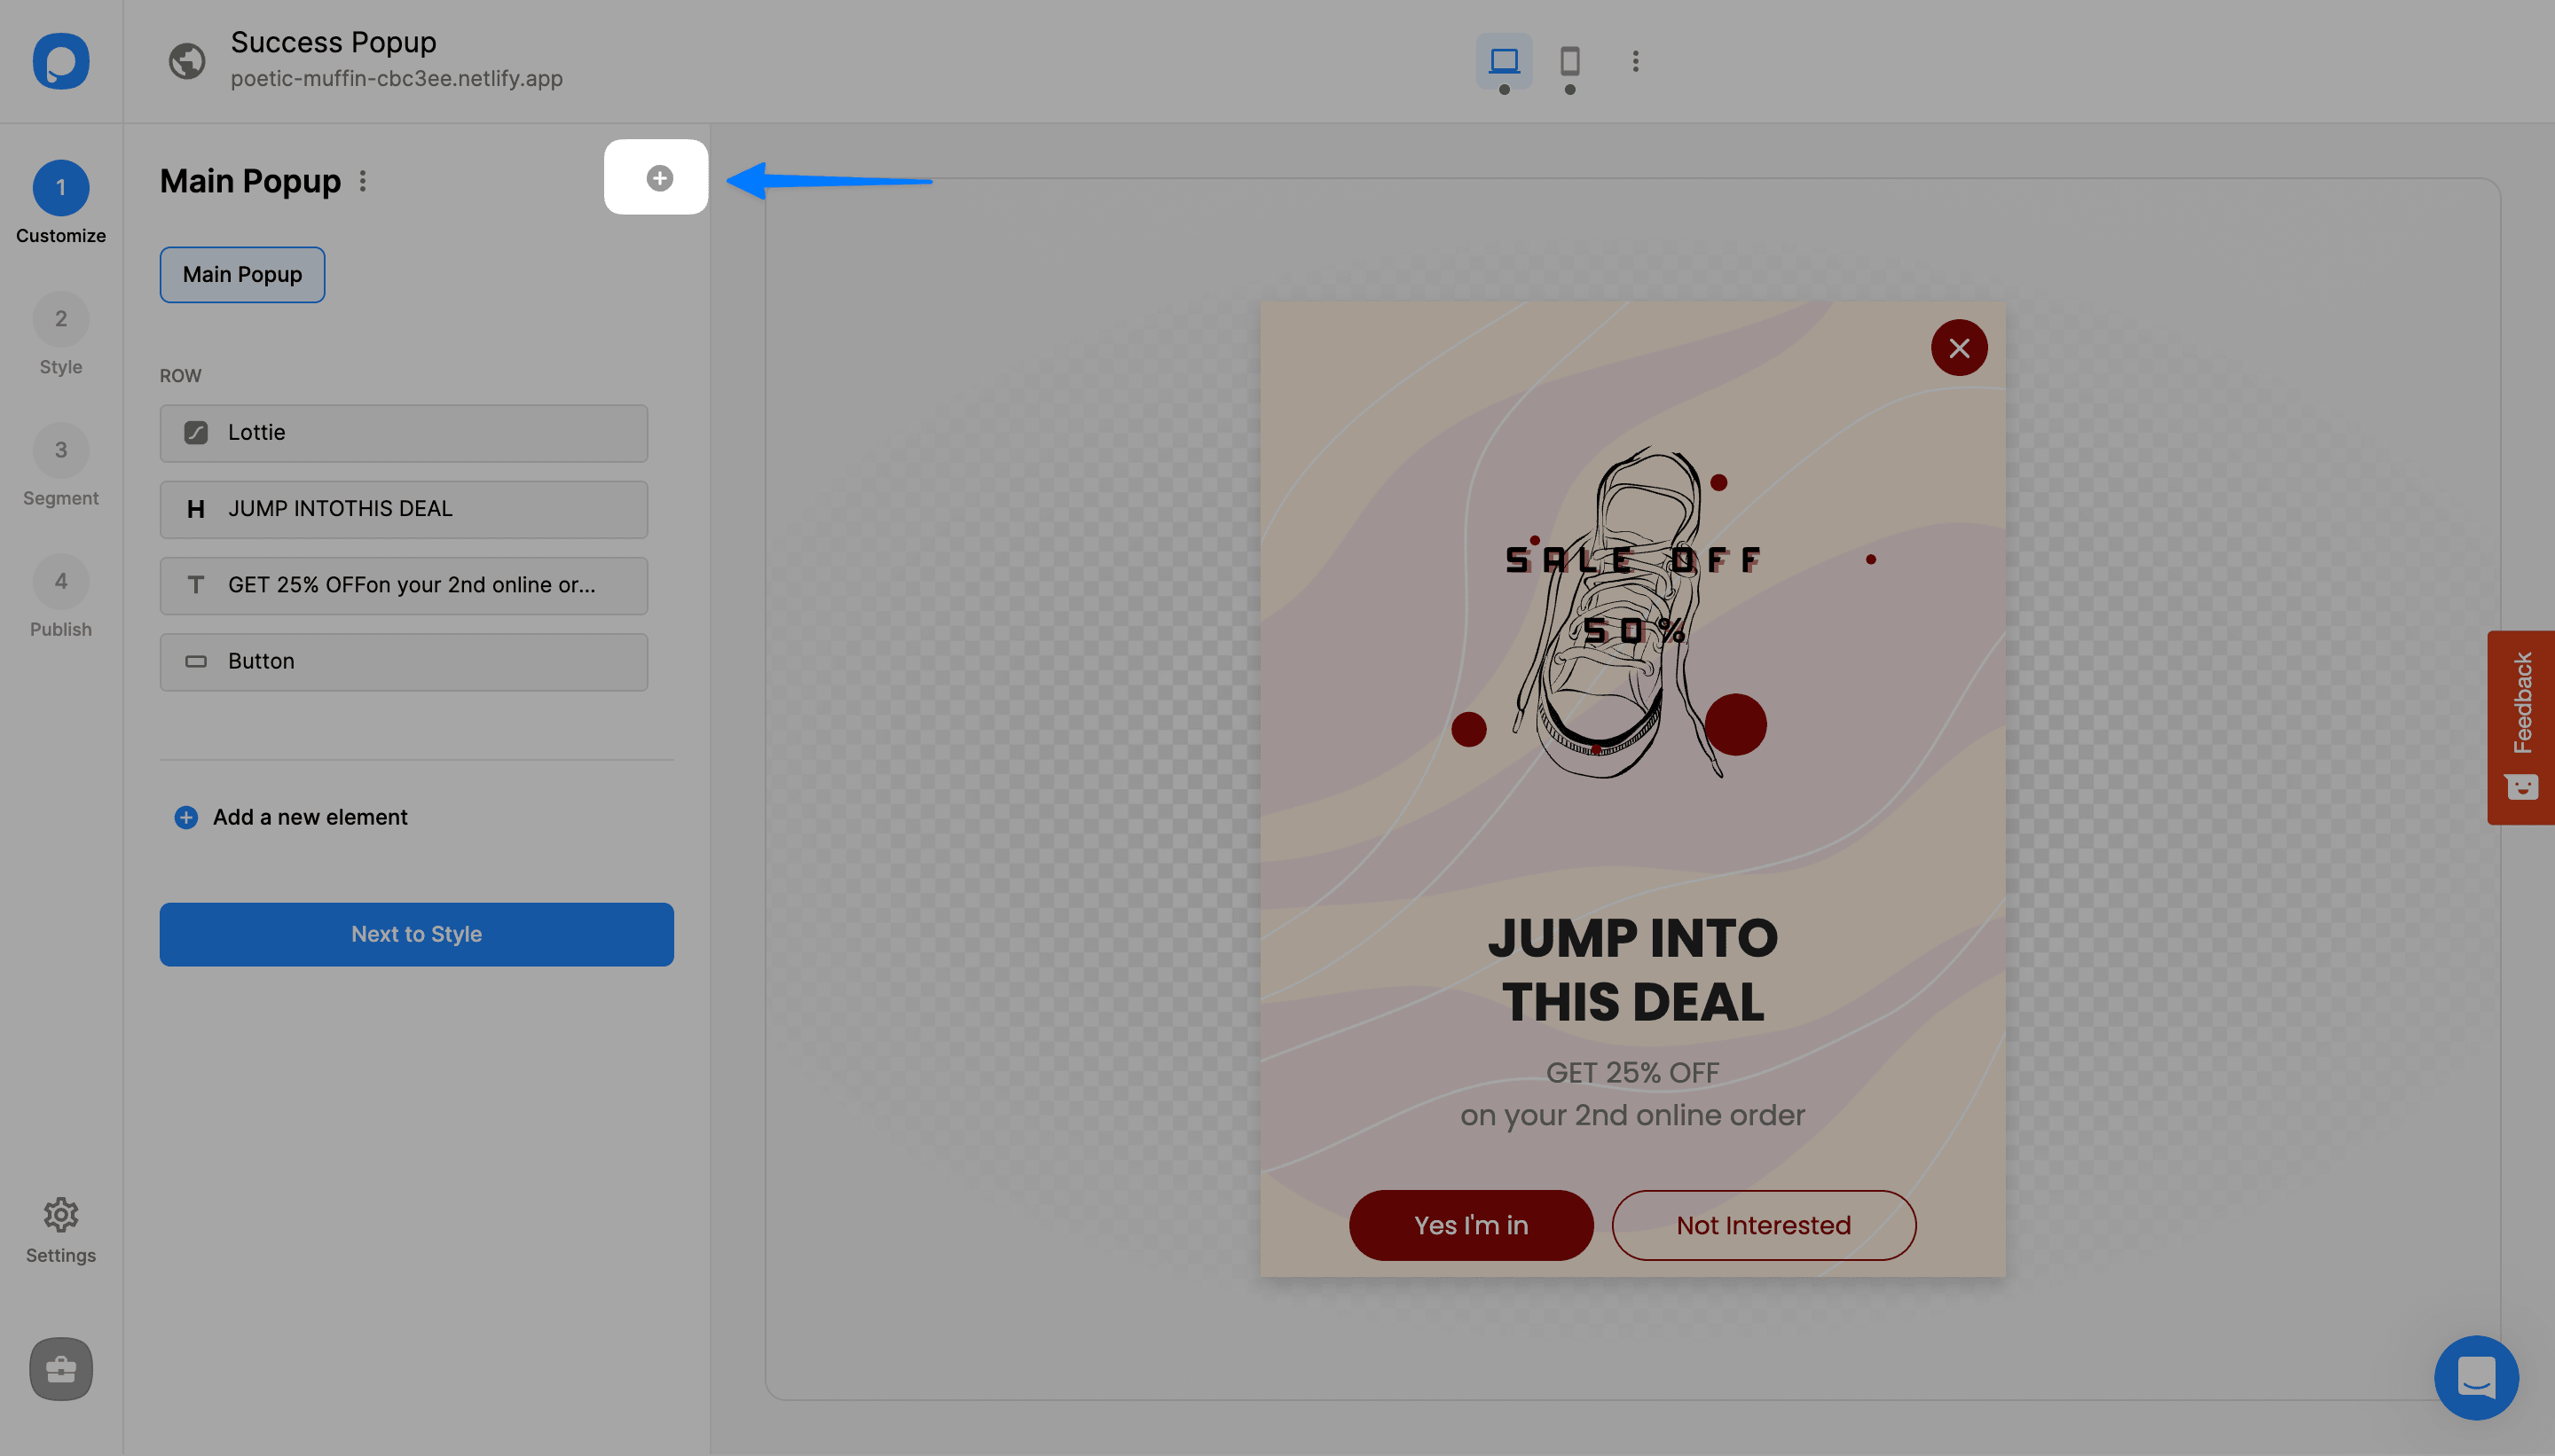Open the GET 25% OFF text element

pyautogui.click(x=403, y=585)
